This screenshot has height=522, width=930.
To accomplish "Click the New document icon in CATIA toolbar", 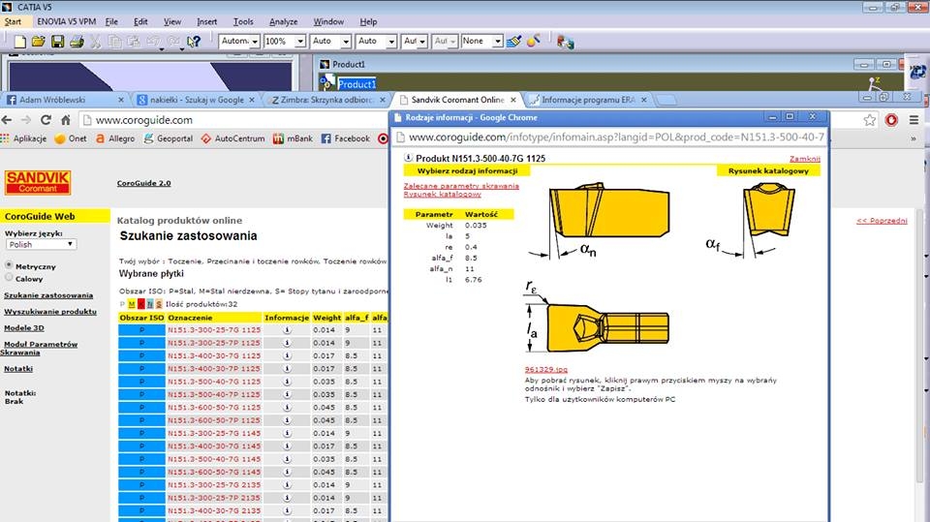I will point(19,42).
